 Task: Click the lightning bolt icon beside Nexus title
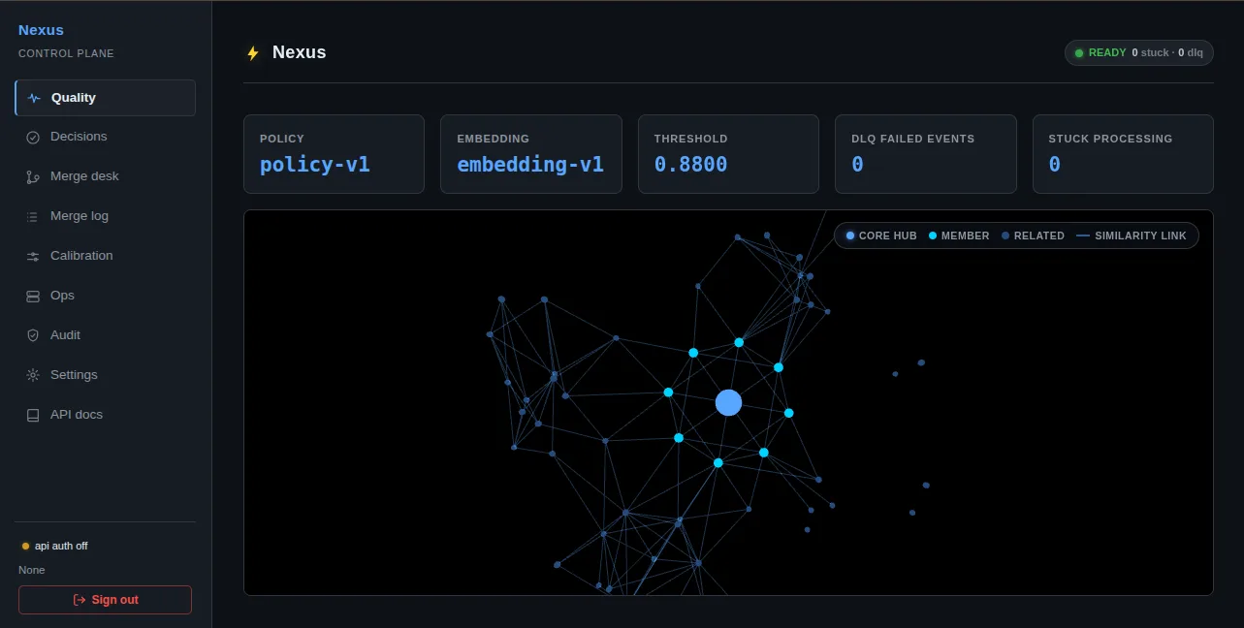coord(253,53)
